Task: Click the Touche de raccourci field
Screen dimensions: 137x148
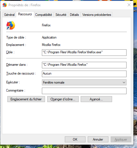Action: click(84, 74)
